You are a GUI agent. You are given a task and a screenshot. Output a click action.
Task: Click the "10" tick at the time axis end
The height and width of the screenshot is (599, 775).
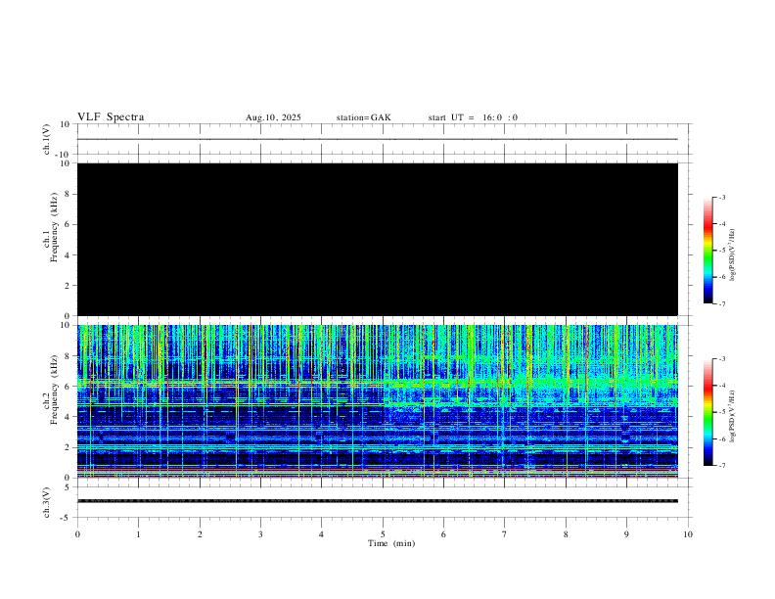pos(688,534)
